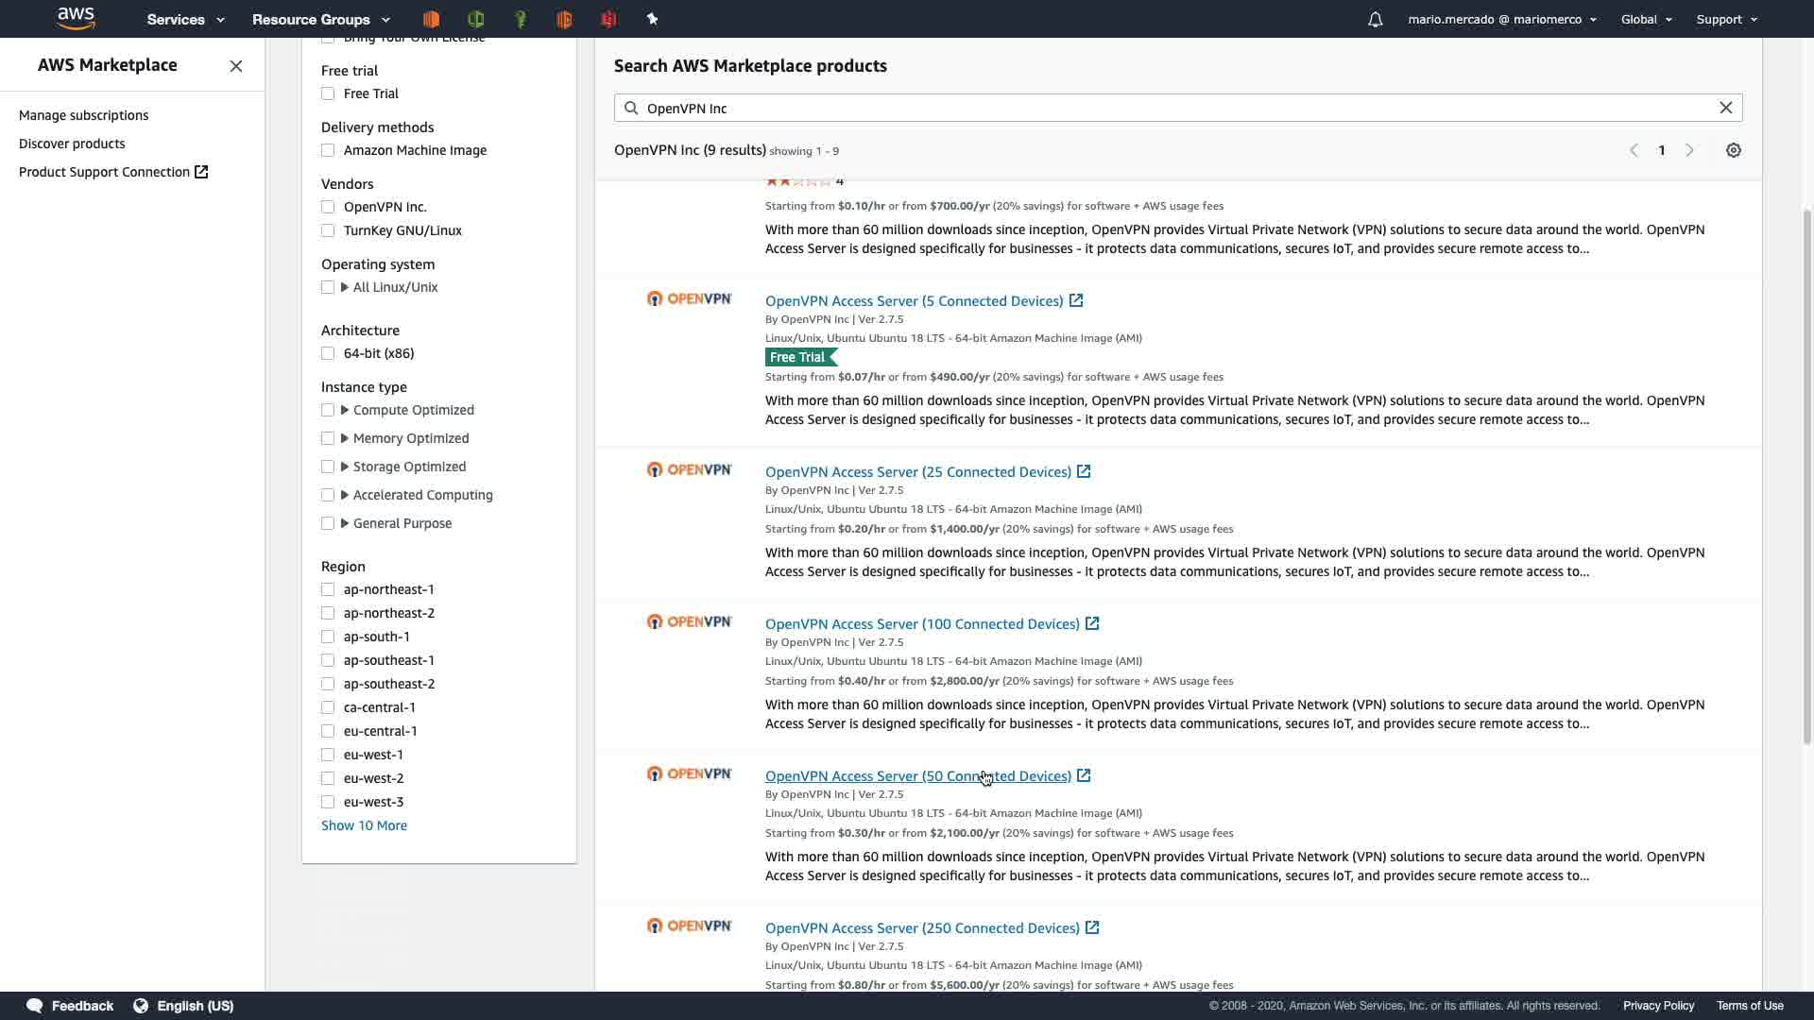
Task: Expand Compute Optimized instance types
Action: (x=345, y=410)
